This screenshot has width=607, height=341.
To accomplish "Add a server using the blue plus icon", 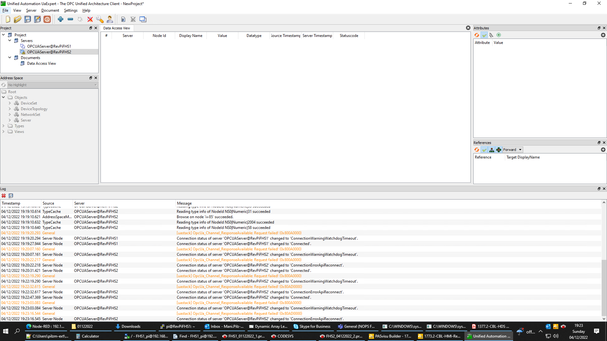I will pos(60,19).
